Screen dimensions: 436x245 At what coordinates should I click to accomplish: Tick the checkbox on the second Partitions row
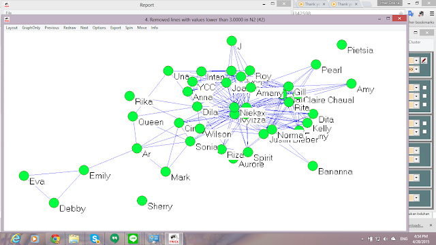pos(424,96)
